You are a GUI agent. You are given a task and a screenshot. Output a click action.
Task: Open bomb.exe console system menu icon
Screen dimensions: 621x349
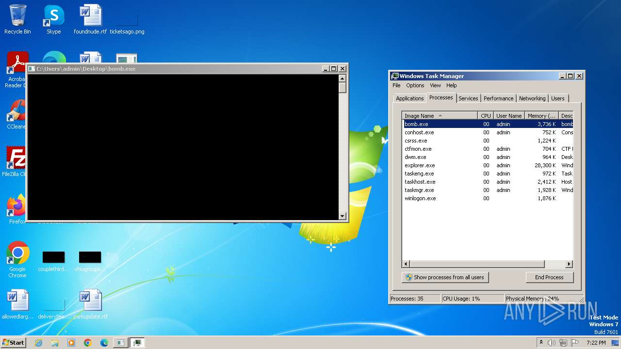click(x=32, y=69)
